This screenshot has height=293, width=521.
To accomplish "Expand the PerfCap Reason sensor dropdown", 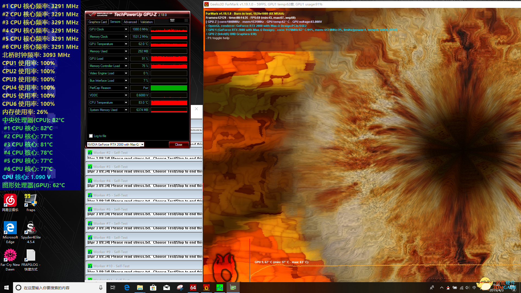I will (x=126, y=88).
